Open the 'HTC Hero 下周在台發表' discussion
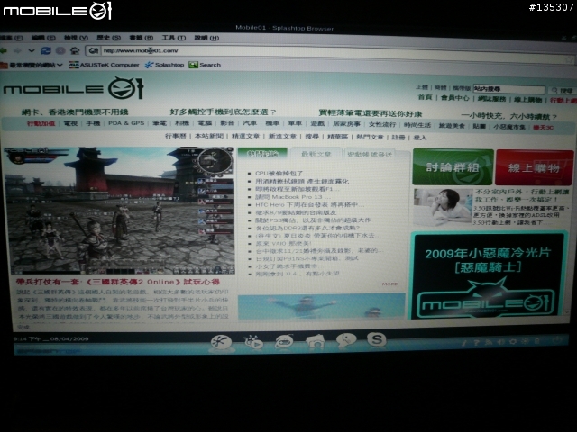577x432 pixels. [x=309, y=204]
